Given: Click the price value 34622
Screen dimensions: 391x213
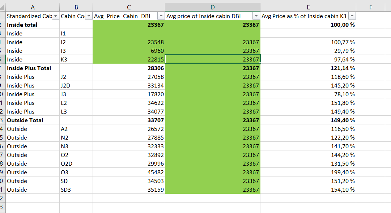Looking at the screenshot, I should 156,103.
